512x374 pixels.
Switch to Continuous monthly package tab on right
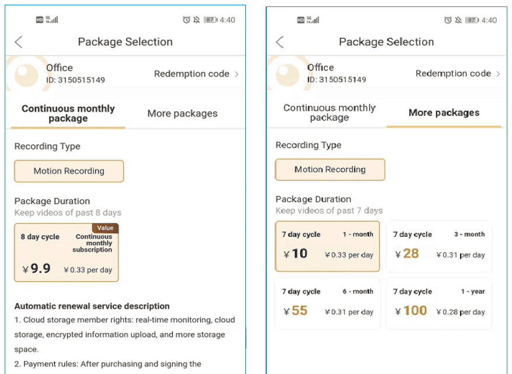click(x=329, y=113)
